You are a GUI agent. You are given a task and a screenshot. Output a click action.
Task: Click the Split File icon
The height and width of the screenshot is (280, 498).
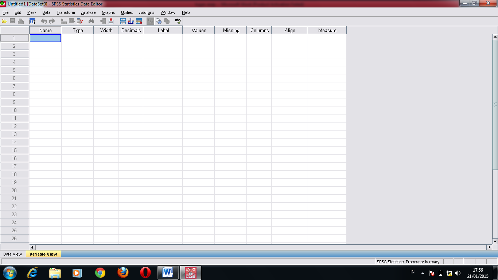(123, 21)
